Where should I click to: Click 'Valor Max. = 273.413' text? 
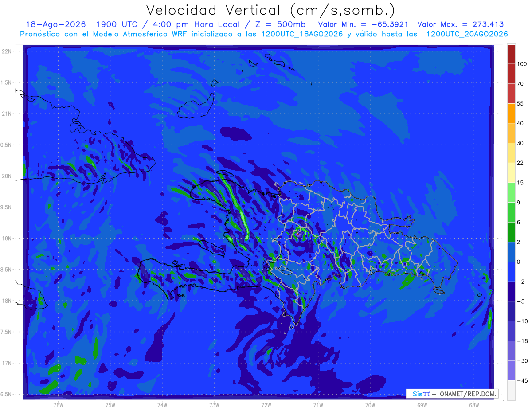[x=461, y=24]
